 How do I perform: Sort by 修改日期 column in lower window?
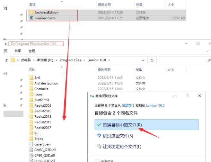(x=104, y=70)
